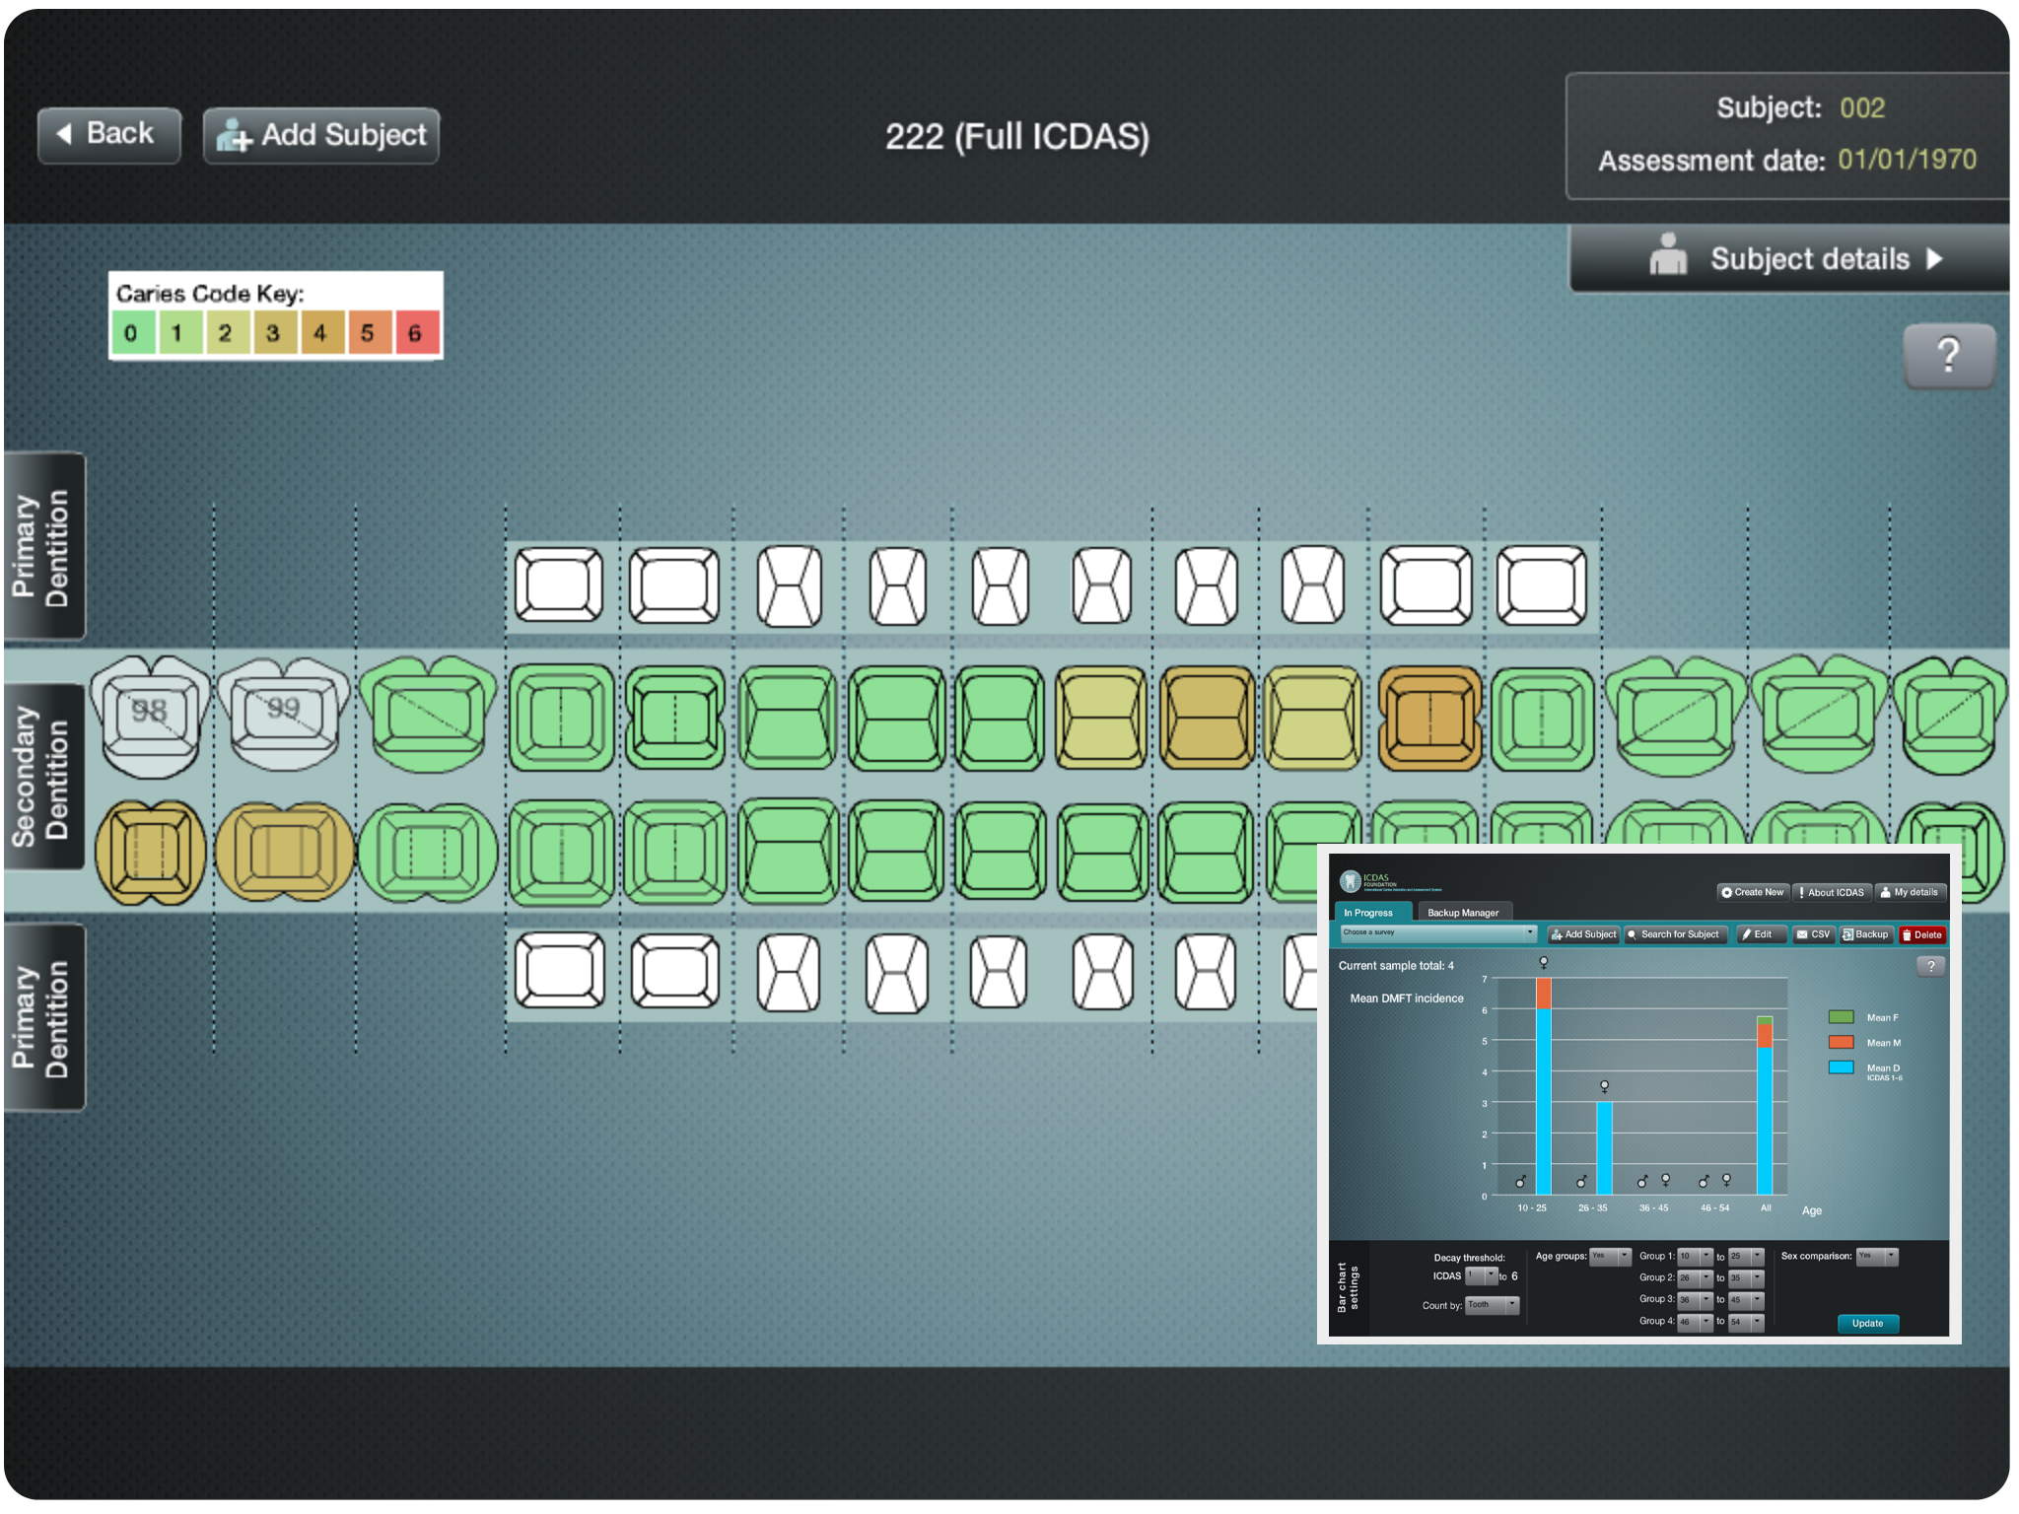This screenshot has height=1514, width=2019.
Task: Click caries code 0 swatch in the key
Action: 133,332
